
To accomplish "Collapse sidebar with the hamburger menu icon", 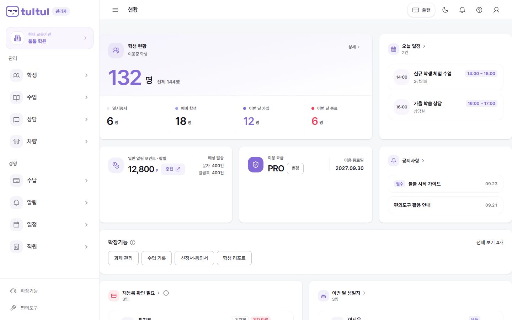I will pyautogui.click(x=115, y=10).
